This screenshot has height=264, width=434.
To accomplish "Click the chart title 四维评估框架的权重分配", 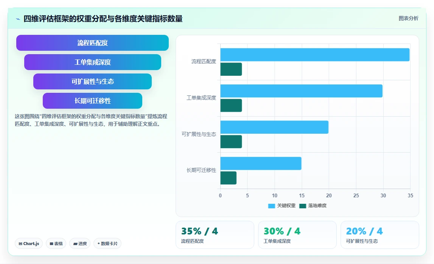I will tap(103, 19).
